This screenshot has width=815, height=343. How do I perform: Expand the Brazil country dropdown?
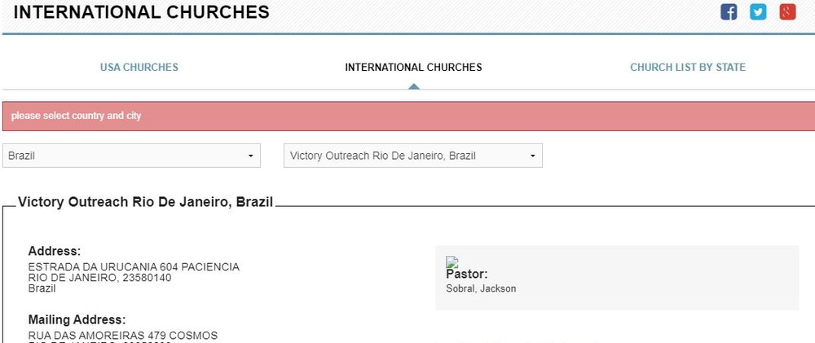(x=131, y=156)
